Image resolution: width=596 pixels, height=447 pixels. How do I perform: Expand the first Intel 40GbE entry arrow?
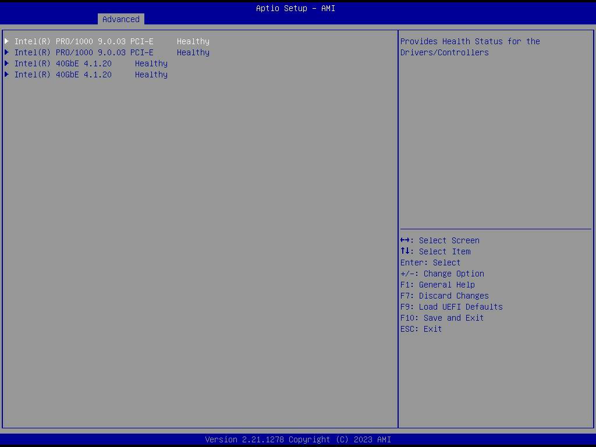pyautogui.click(x=7, y=63)
